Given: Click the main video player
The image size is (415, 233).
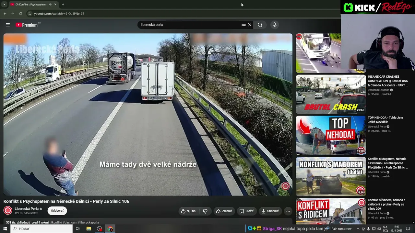Looking at the screenshot, I should point(148,115).
